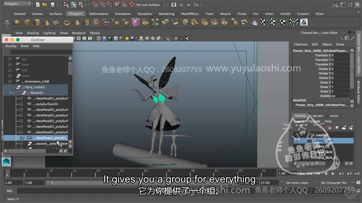Create a polygon plane from the shelf
362x203 pixels.
(x=56, y=22)
